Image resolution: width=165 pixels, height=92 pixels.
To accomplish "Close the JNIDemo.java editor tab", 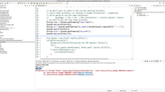I will click(x=46, y=6).
